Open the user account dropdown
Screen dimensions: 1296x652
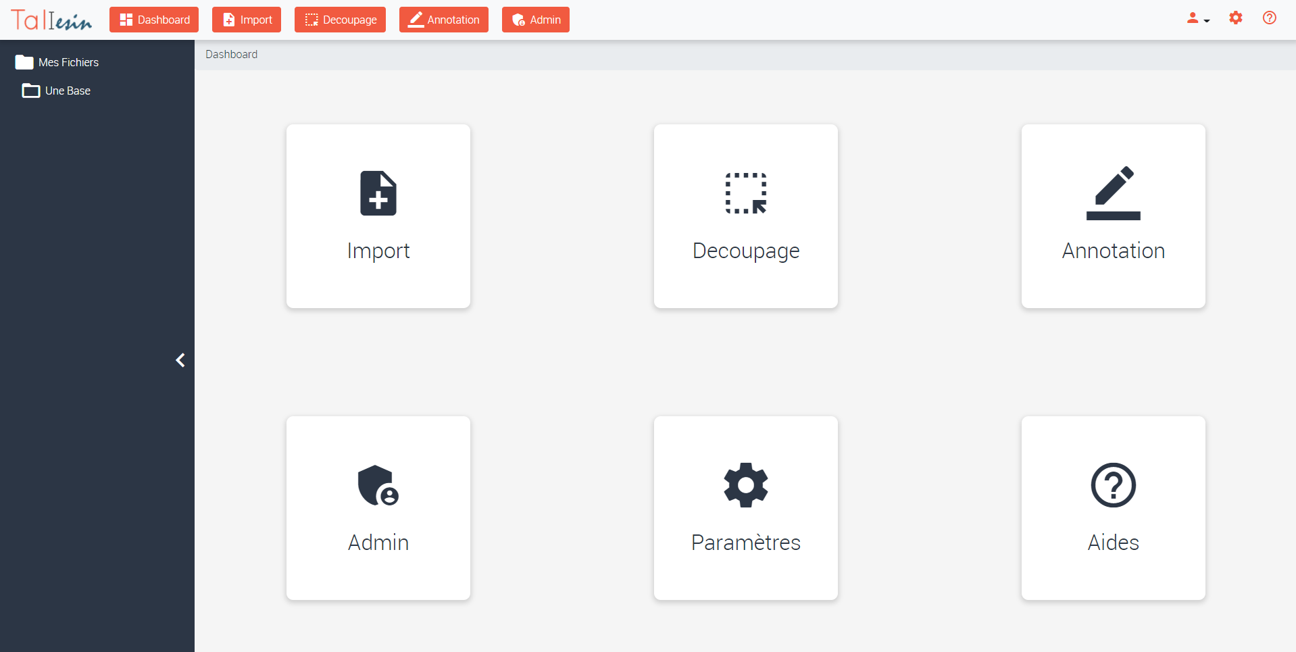click(1198, 19)
